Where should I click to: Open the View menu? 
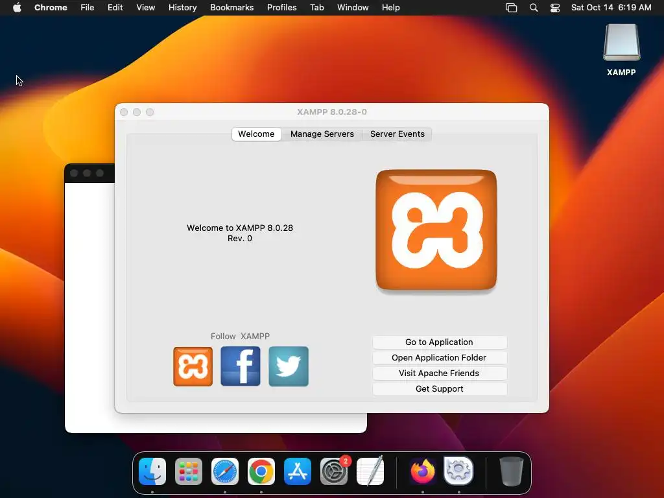coord(145,8)
